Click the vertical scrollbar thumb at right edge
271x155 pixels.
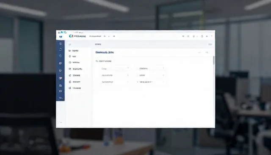tap(214, 60)
